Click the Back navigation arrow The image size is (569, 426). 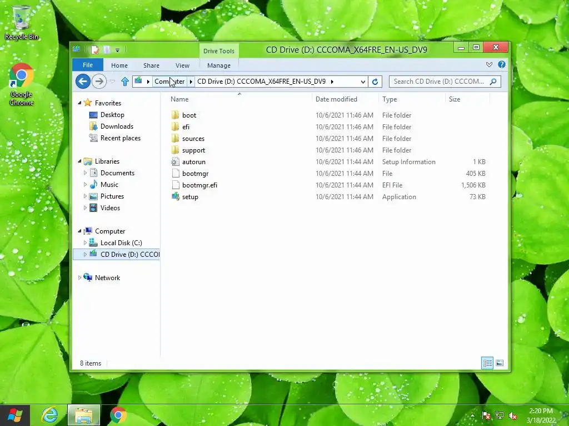pyautogui.click(x=83, y=81)
